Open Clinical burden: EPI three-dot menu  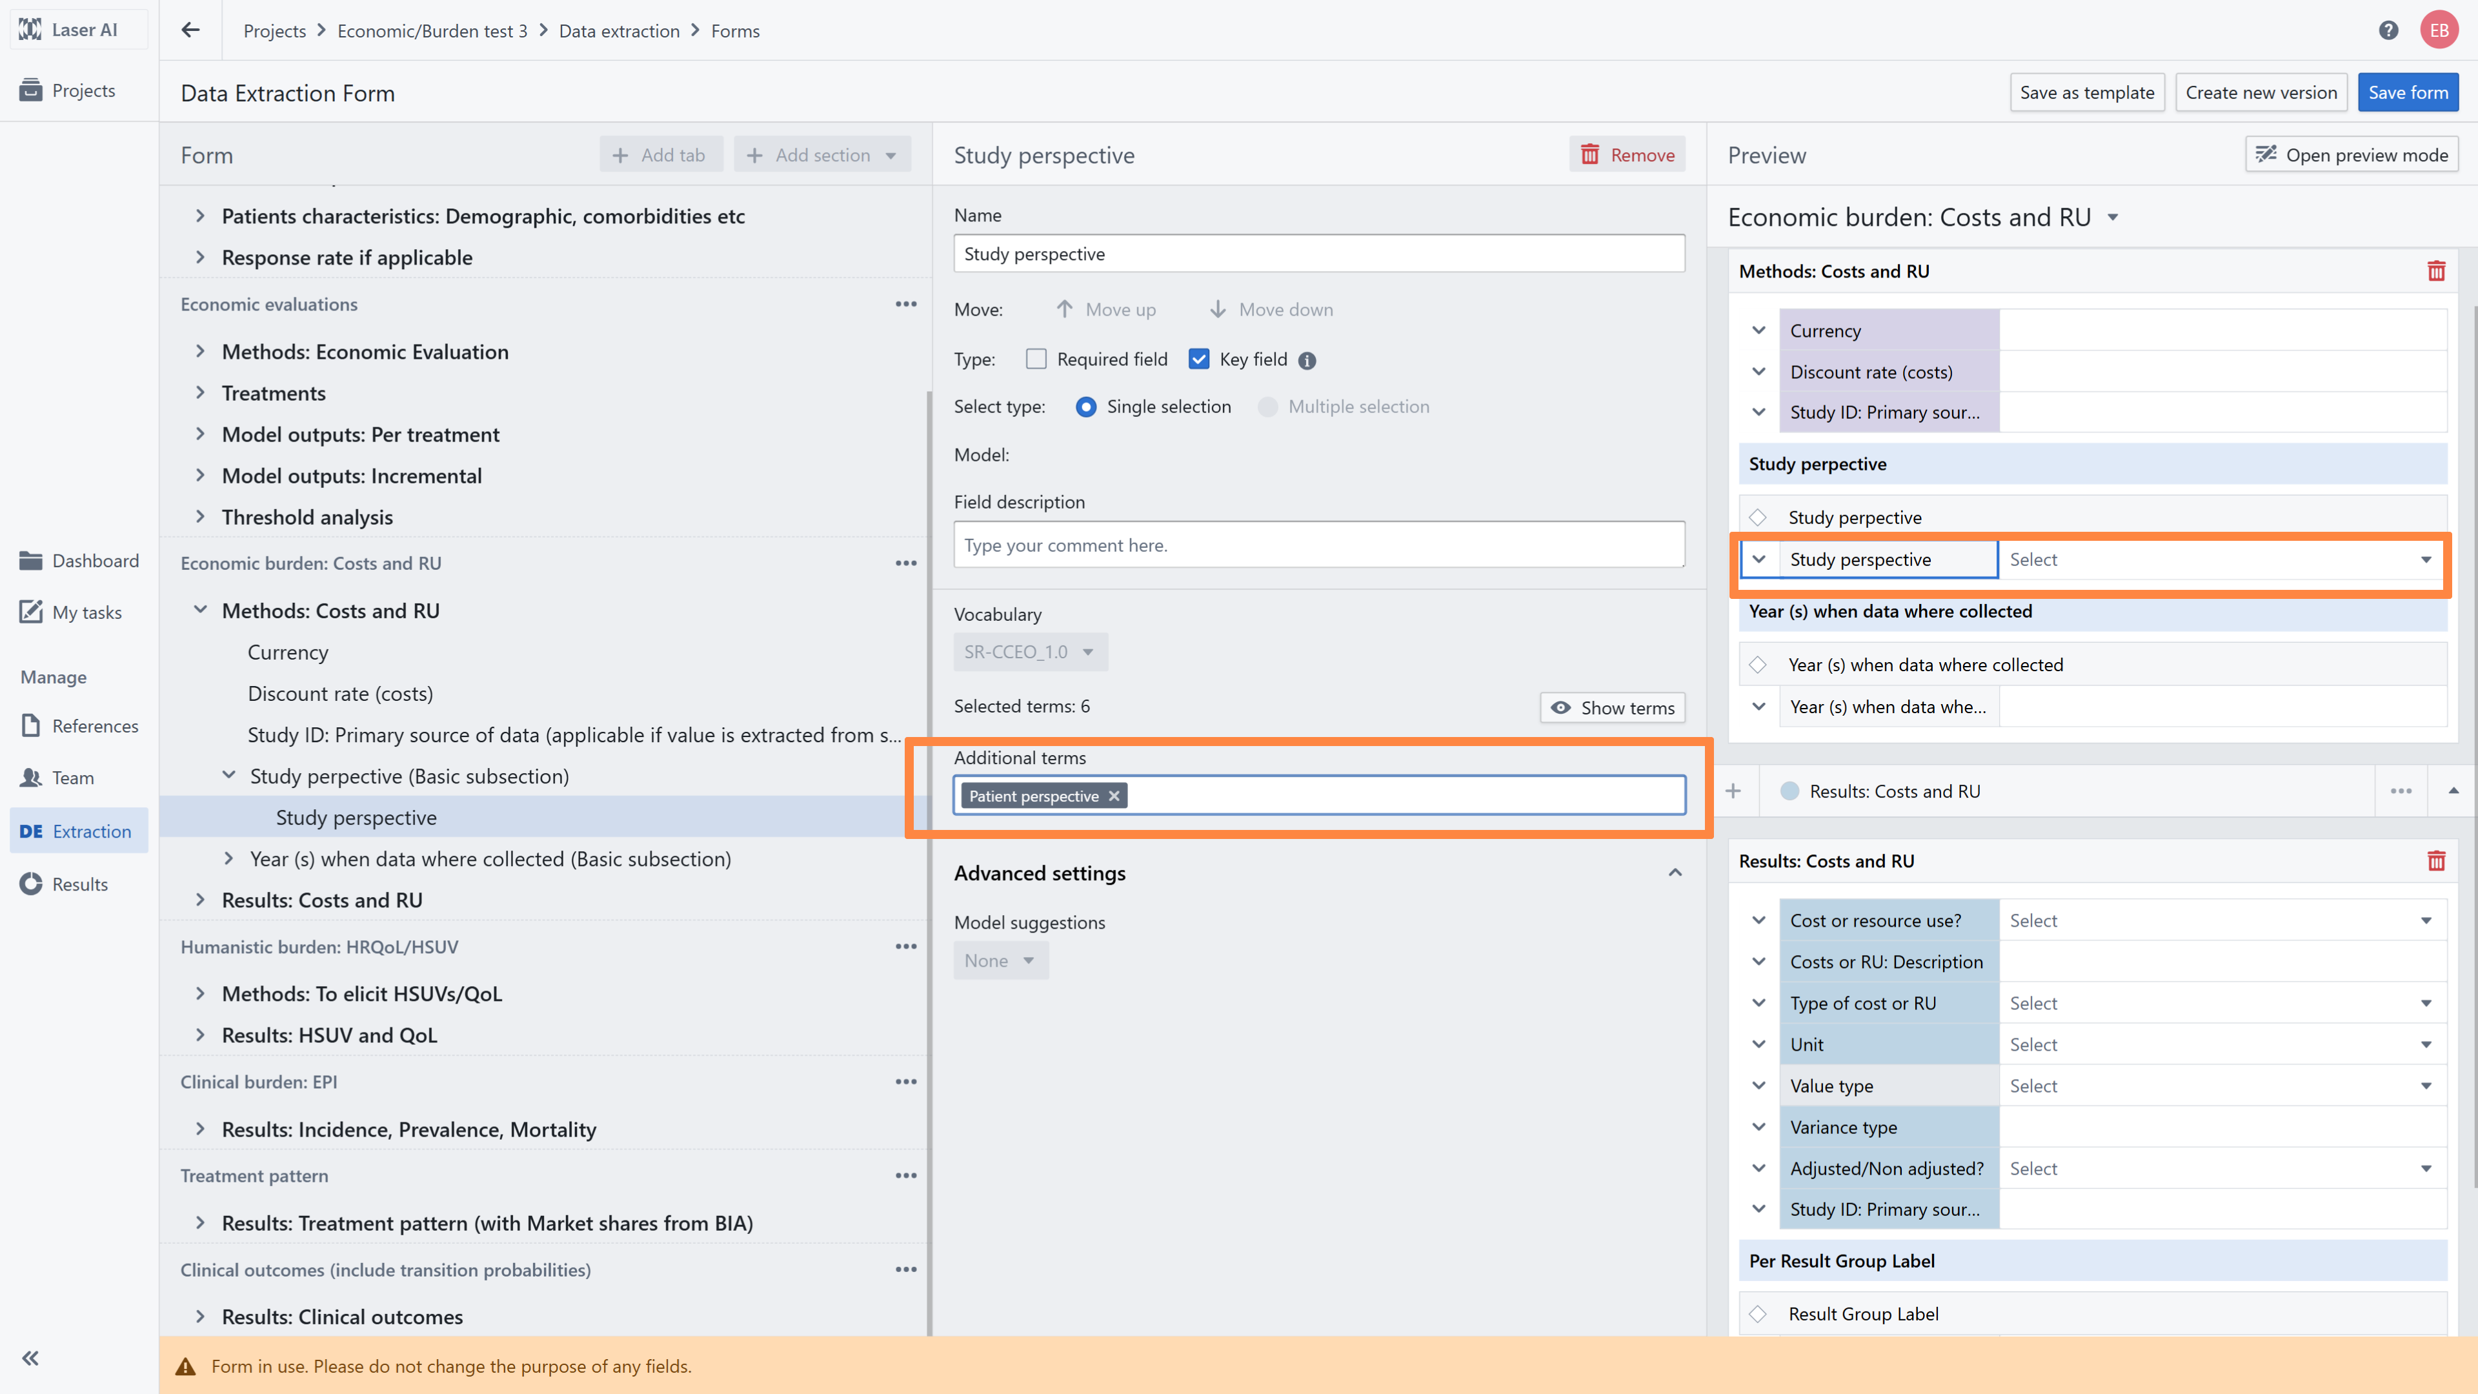(905, 1082)
